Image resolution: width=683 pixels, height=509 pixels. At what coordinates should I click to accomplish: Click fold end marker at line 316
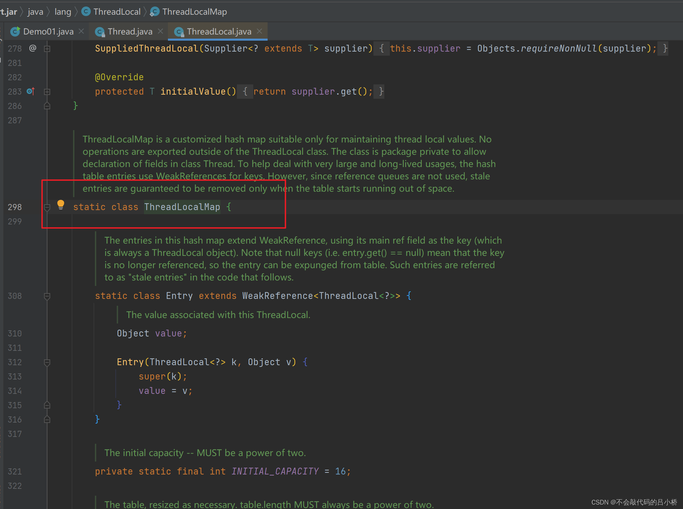(x=47, y=419)
